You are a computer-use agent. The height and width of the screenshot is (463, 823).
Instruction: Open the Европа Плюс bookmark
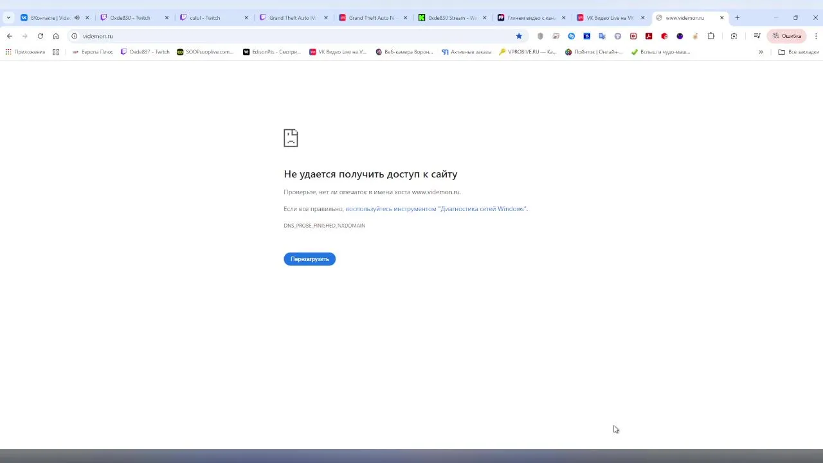point(93,52)
